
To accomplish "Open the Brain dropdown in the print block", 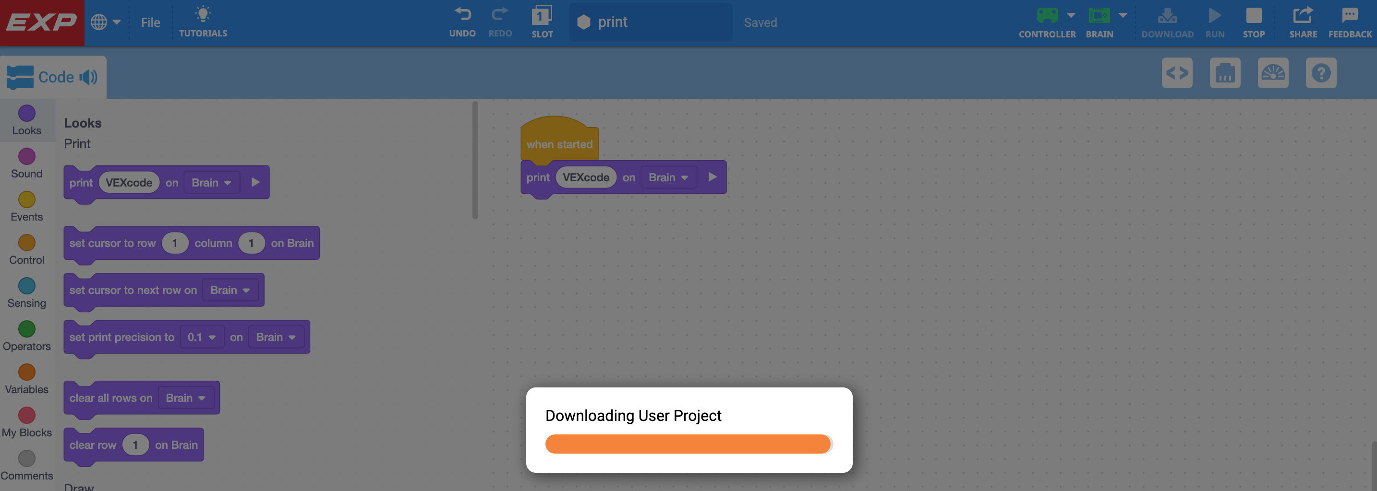I will (668, 177).
